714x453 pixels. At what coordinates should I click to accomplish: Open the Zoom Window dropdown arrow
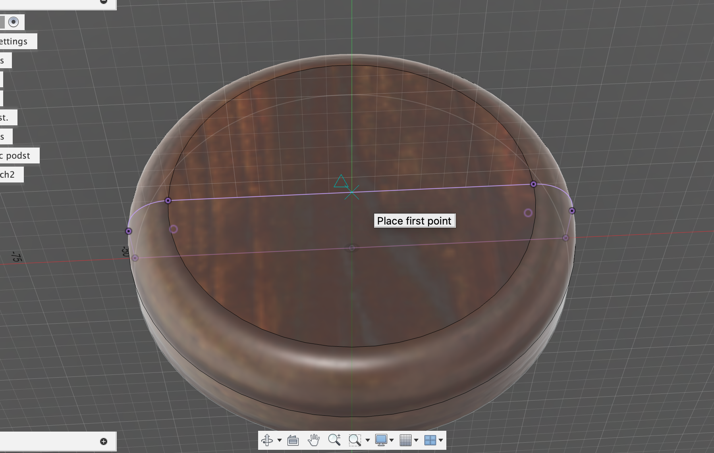point(367,440)
